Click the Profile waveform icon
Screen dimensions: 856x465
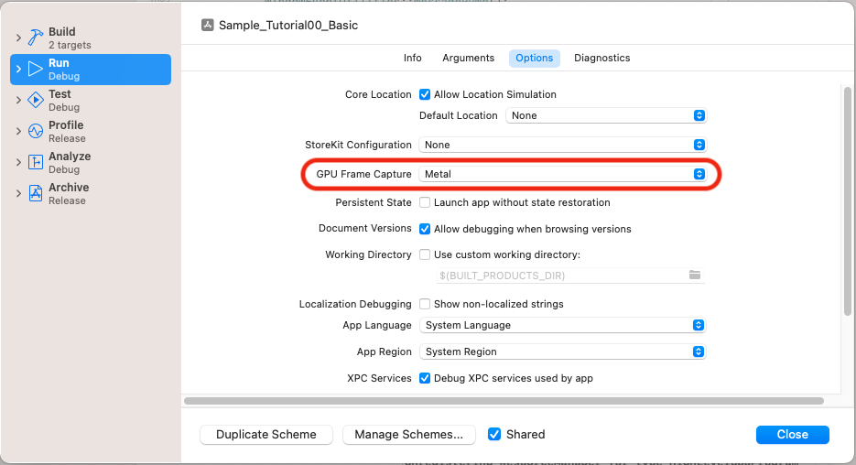[x=36, y=131]
